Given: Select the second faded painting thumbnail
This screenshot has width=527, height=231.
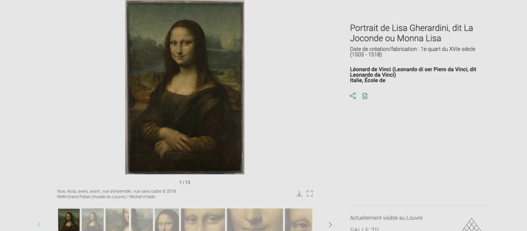Looking at the screenshot, I should [93, 220].
